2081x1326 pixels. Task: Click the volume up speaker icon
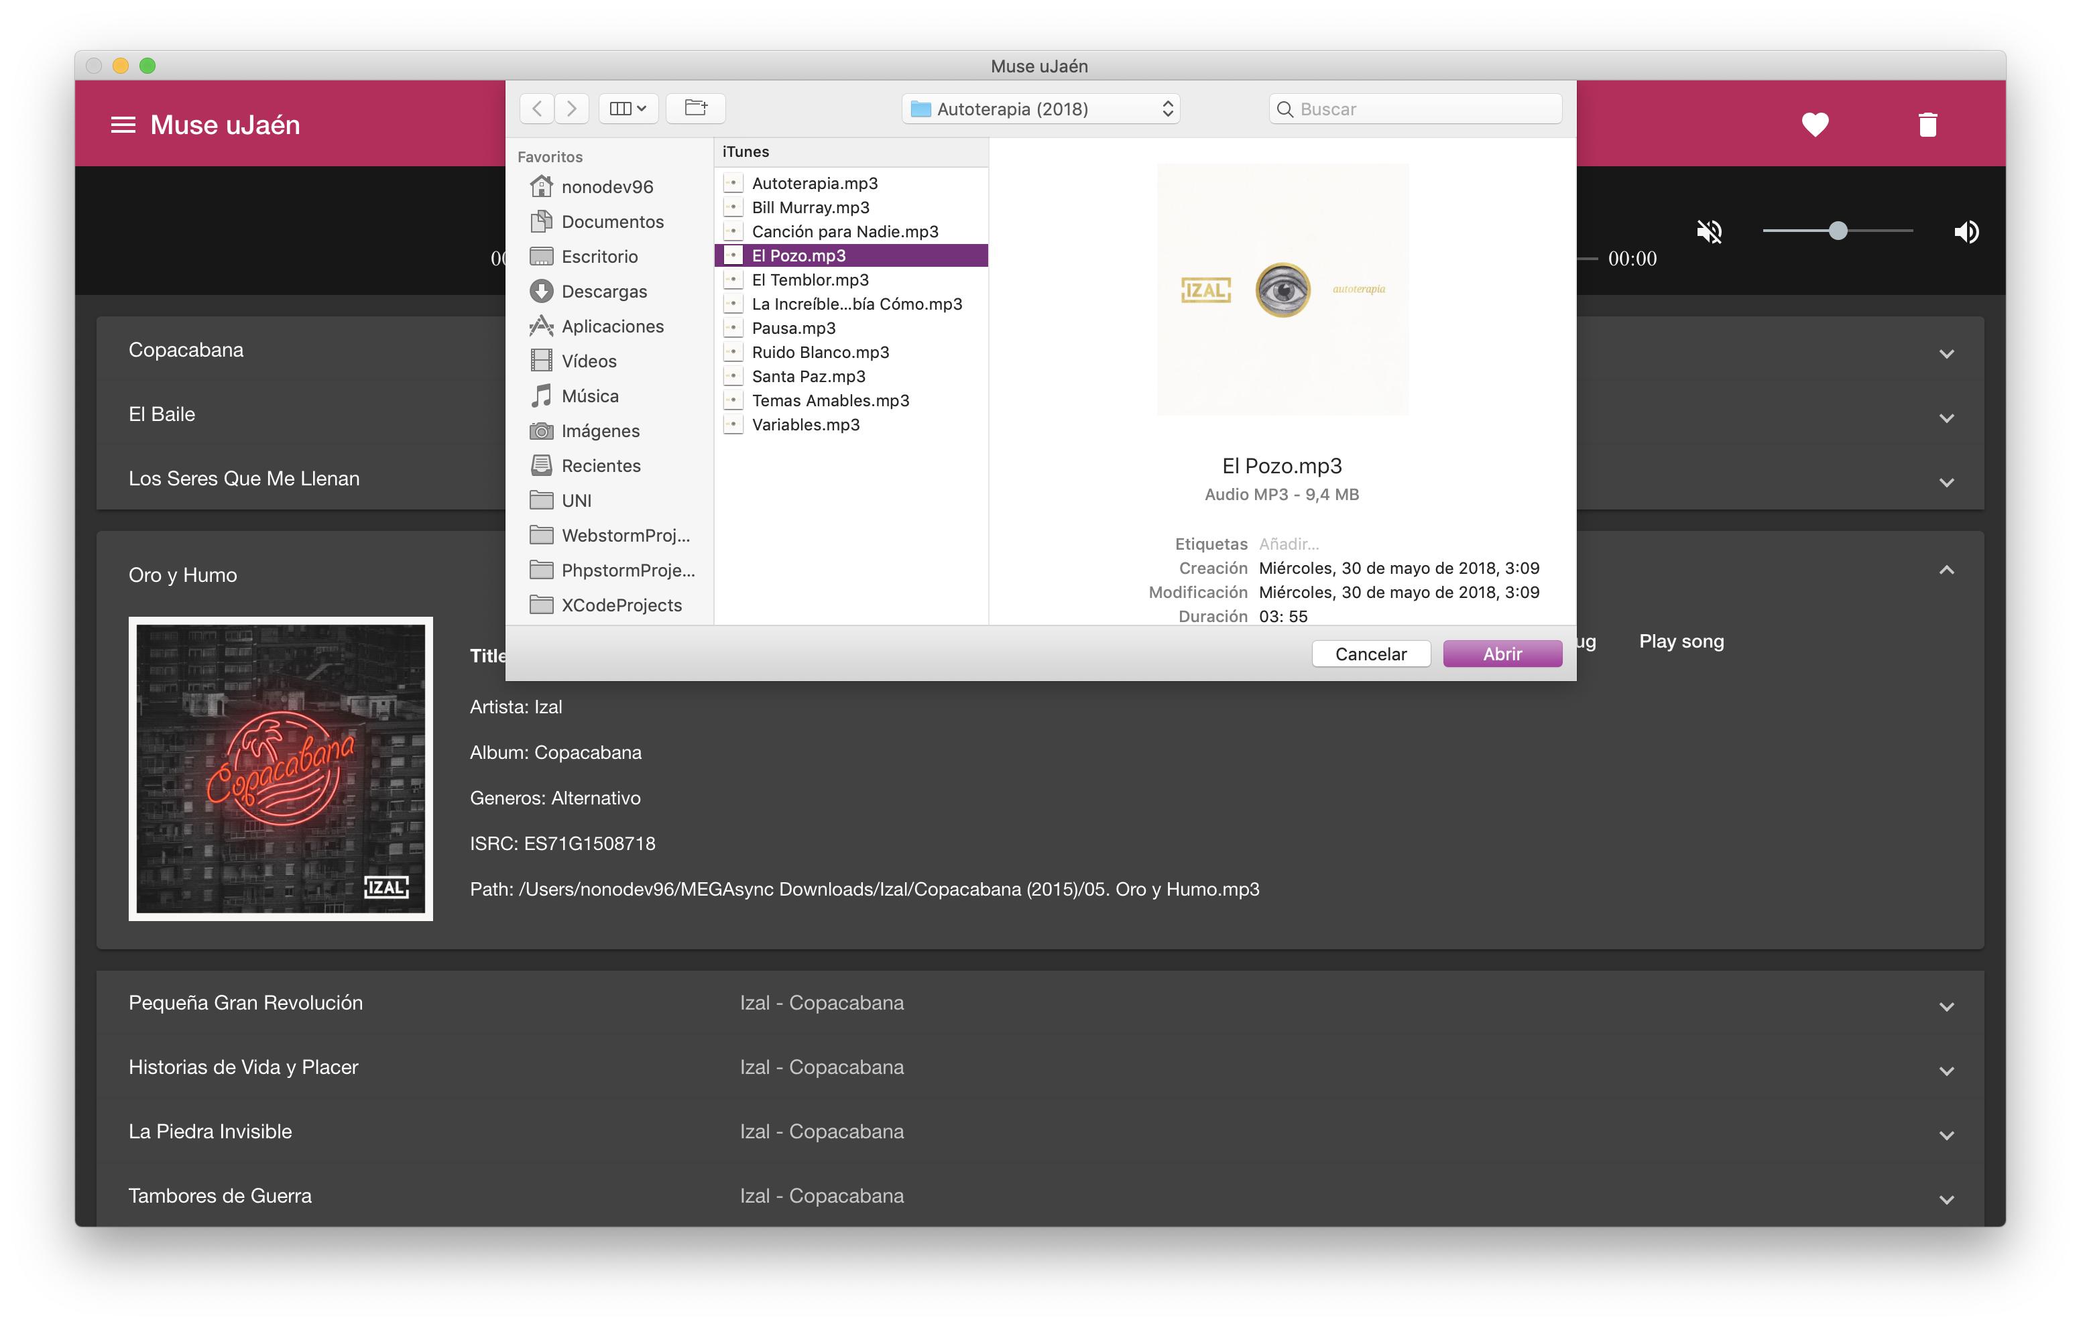[x=1966, y=232]
